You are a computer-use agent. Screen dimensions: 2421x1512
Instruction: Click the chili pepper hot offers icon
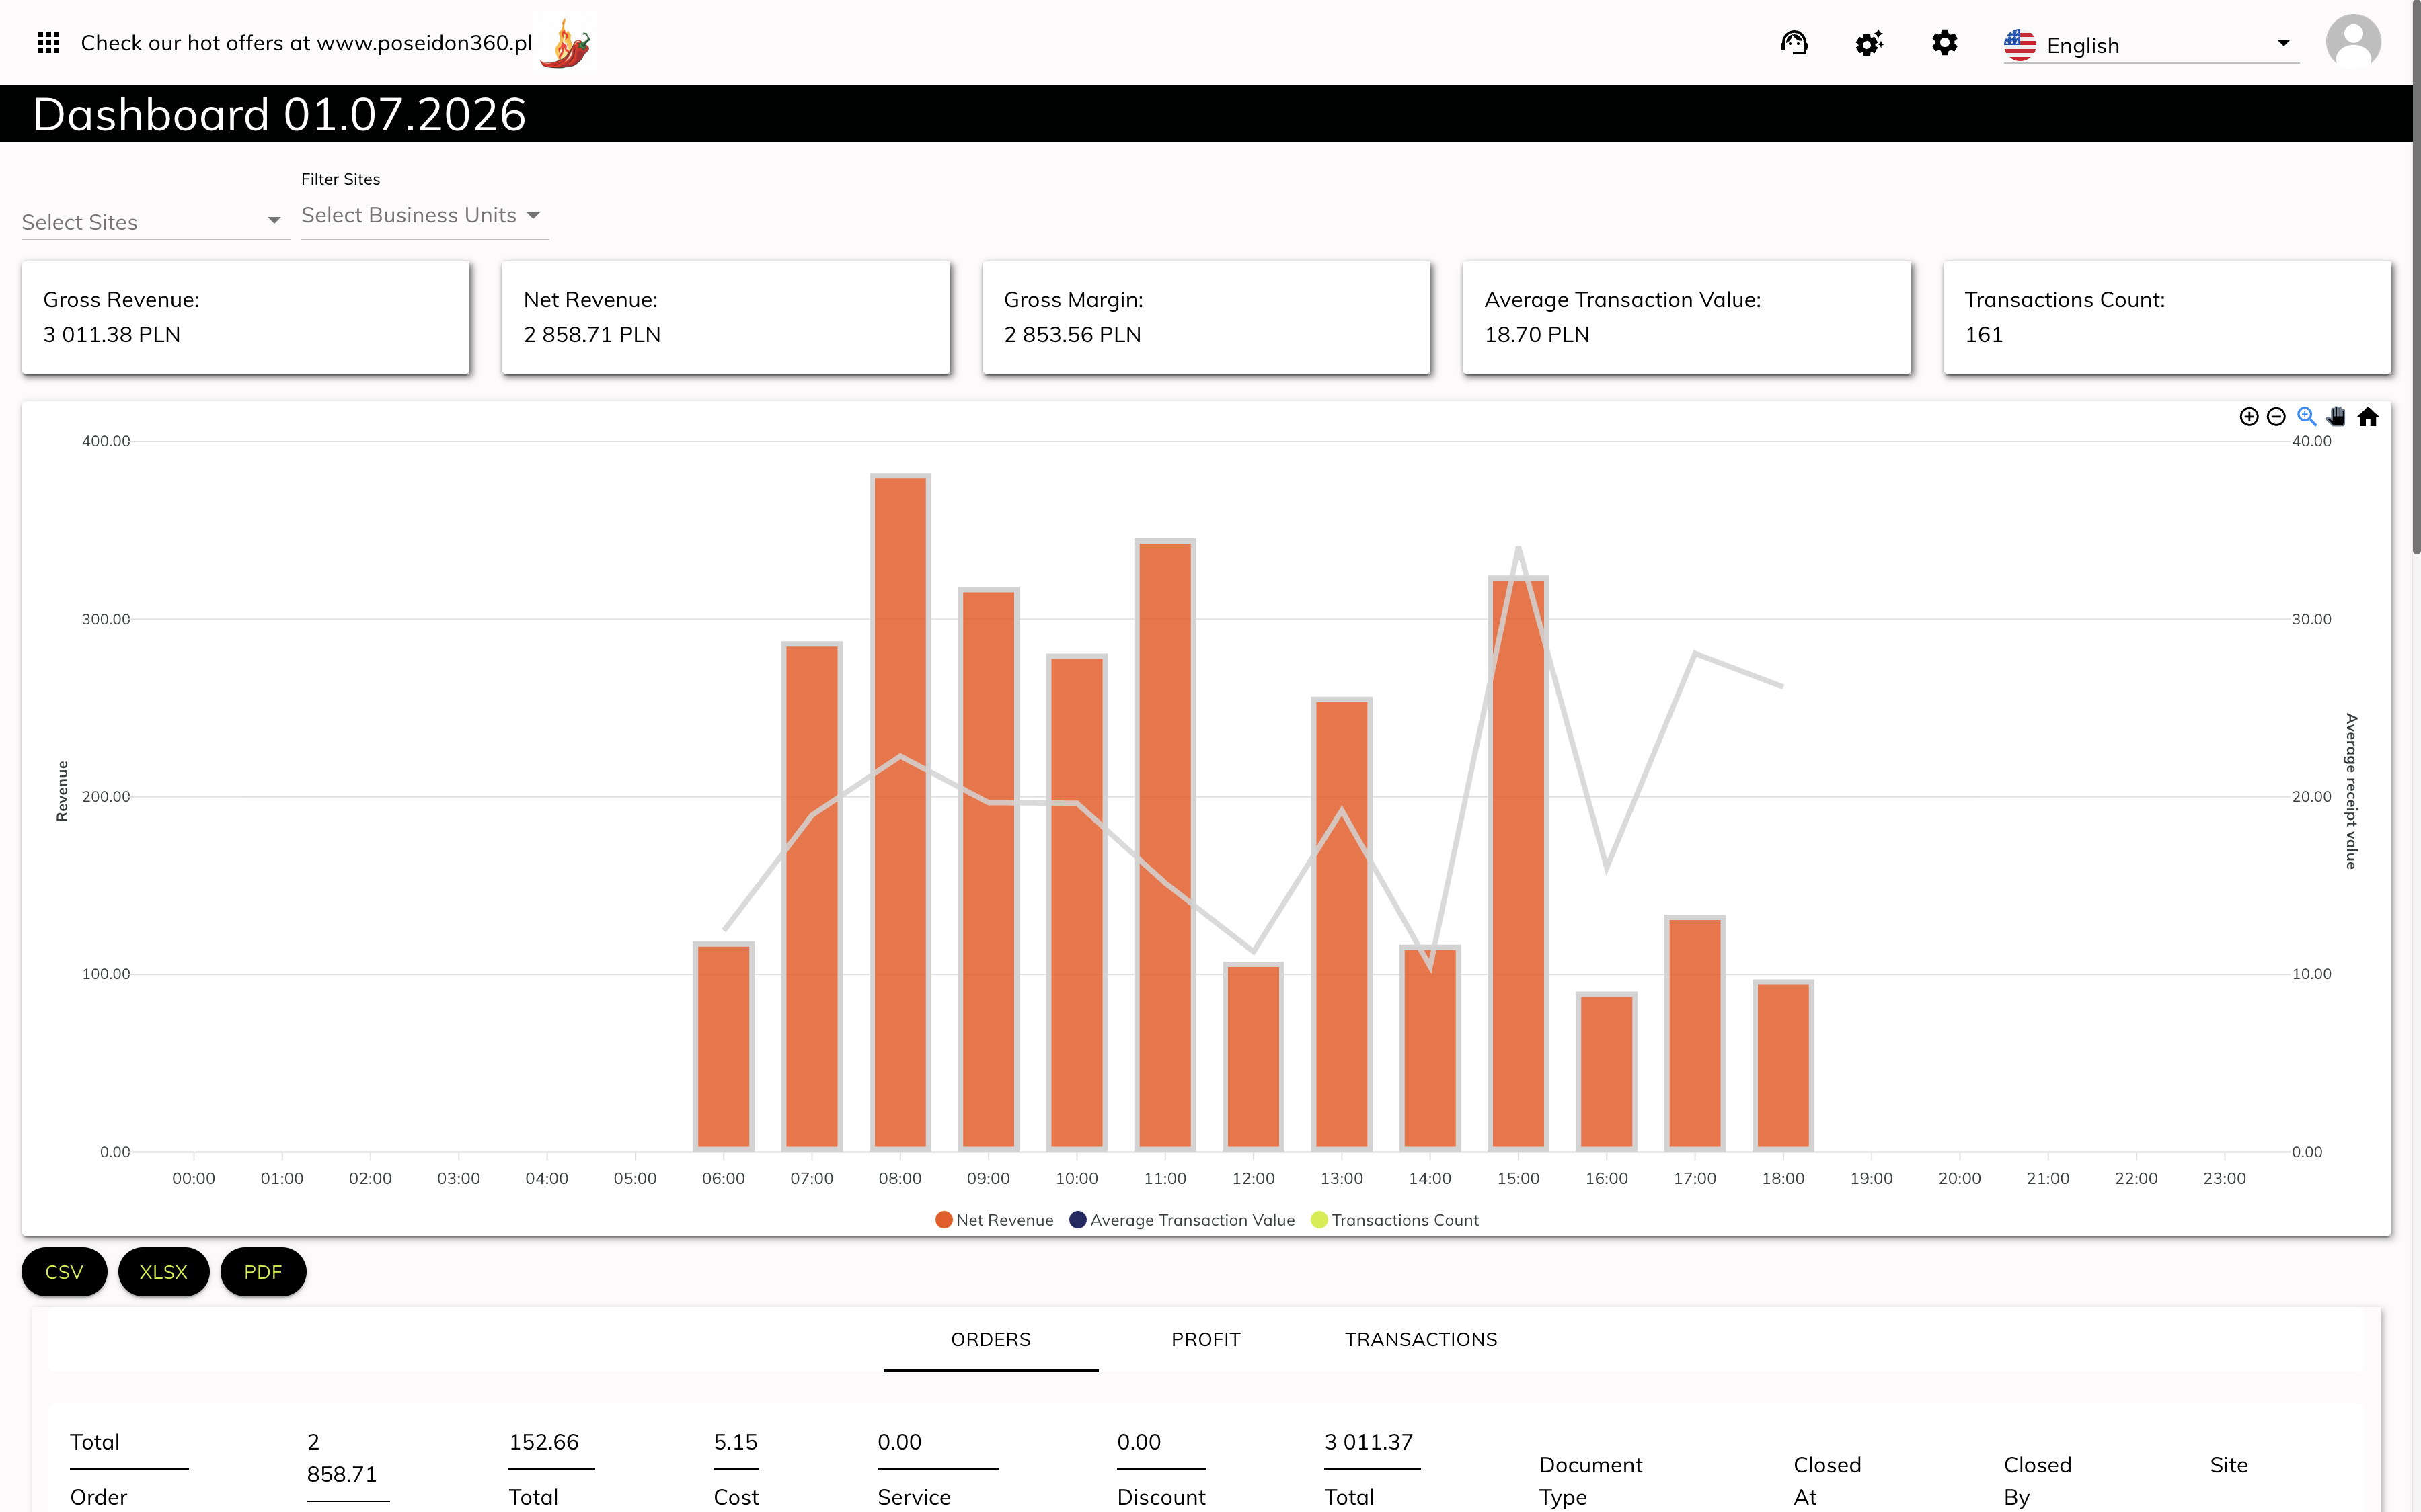[x=565, y=43]
